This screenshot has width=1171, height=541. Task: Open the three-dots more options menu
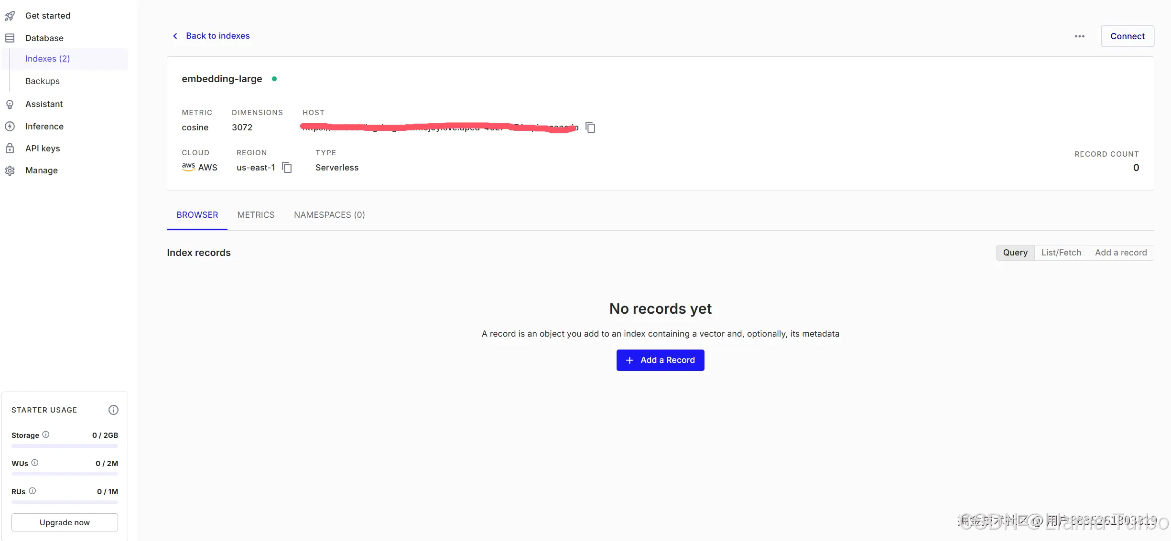[x=1079, y=36]
